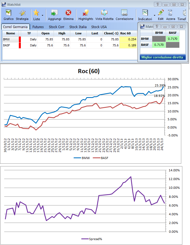This screenshot has width=190, height=245.
Task: Expand the Indicatori dropdown arrow
Action: pyautogui.click(x=154, y=15)
